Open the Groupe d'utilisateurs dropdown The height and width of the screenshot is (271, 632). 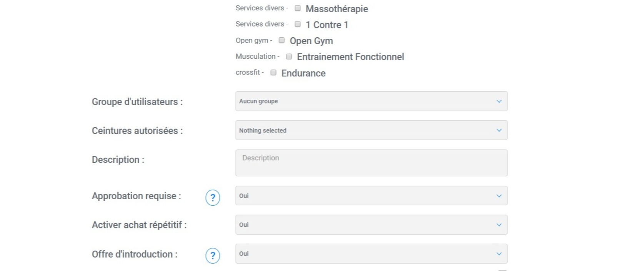(371, 101)
